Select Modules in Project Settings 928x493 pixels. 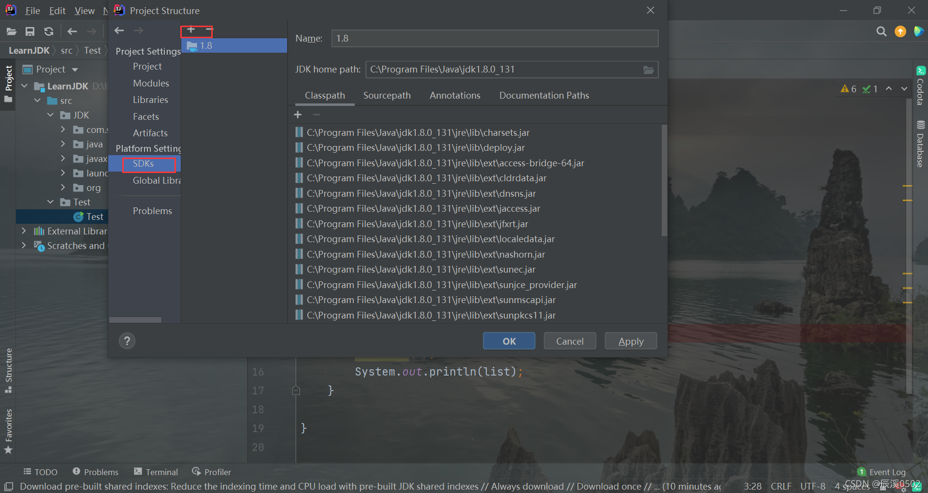click(x=151, y=84)
